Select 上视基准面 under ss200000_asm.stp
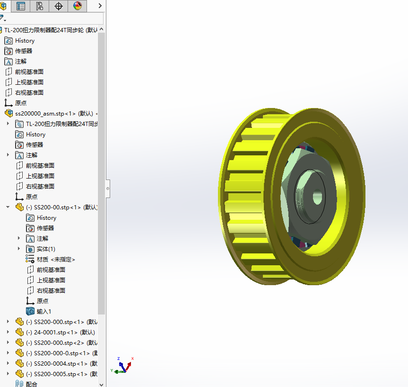 click(x=35, y=176)
